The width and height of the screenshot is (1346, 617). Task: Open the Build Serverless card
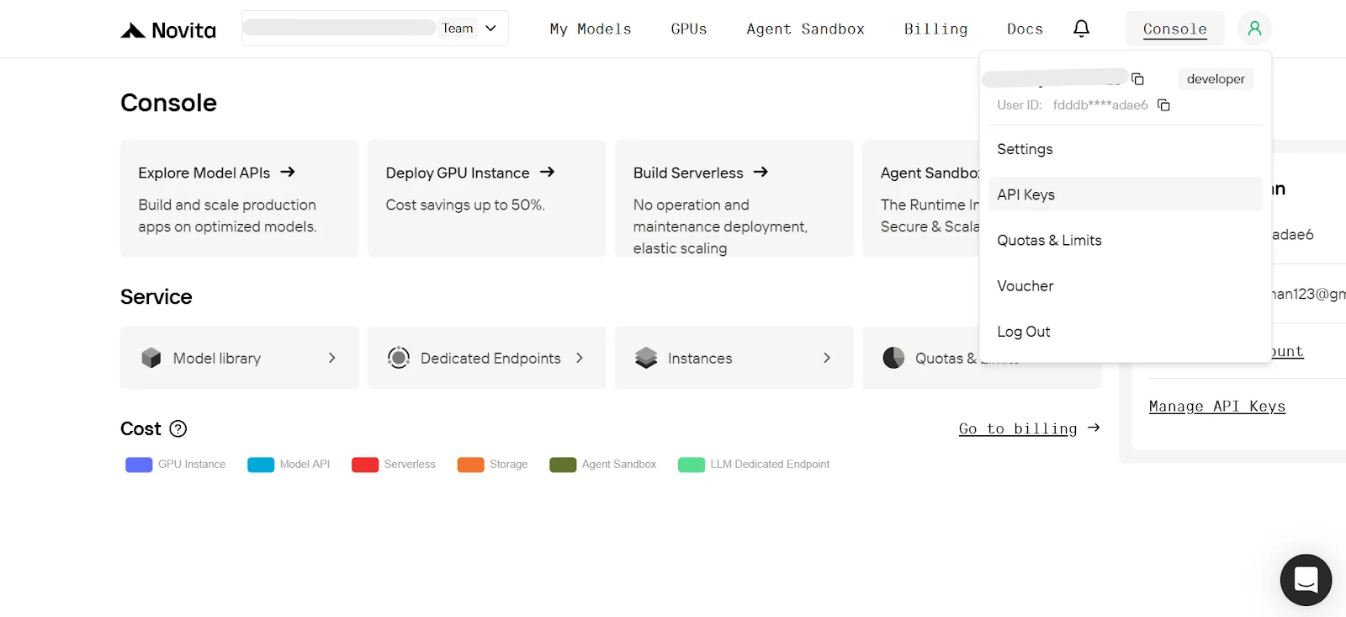(734, 199)
